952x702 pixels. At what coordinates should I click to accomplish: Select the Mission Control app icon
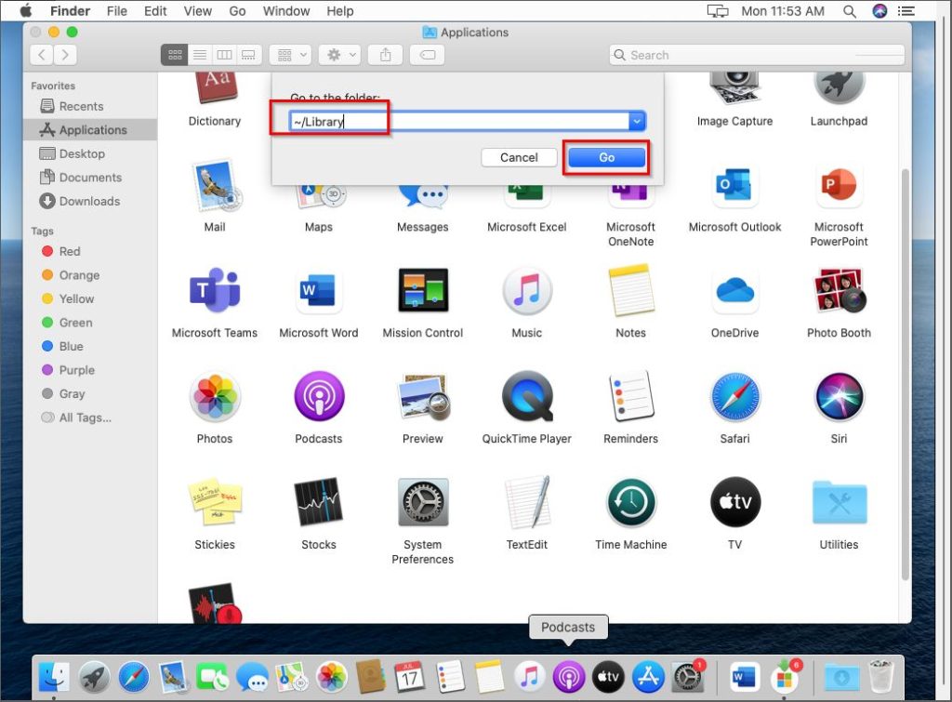coord(423,290)
